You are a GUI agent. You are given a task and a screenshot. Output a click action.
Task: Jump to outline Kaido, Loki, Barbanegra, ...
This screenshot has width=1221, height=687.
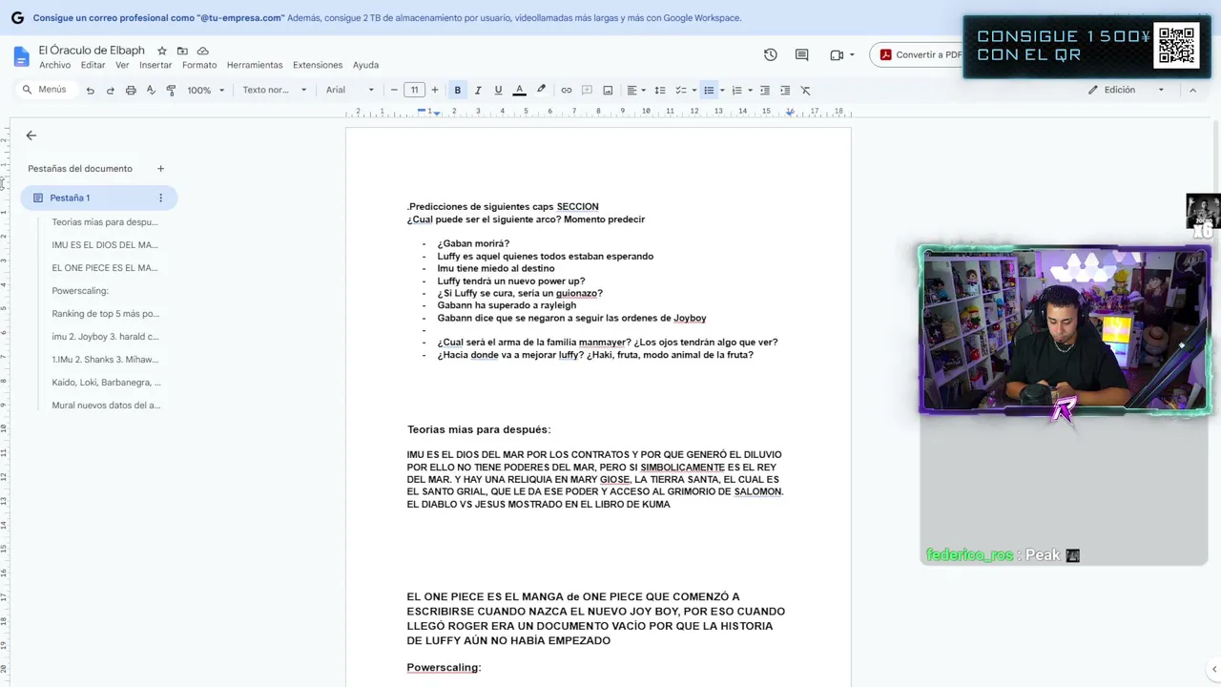click(x=106, y=383)
